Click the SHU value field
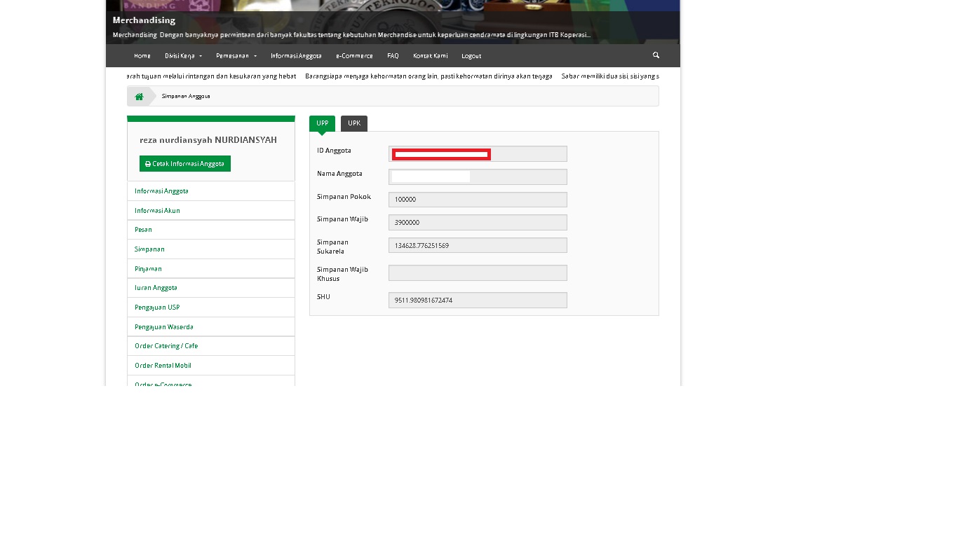Image resolution: width=958 pixels, height=538 pixels. pos(478,301)
